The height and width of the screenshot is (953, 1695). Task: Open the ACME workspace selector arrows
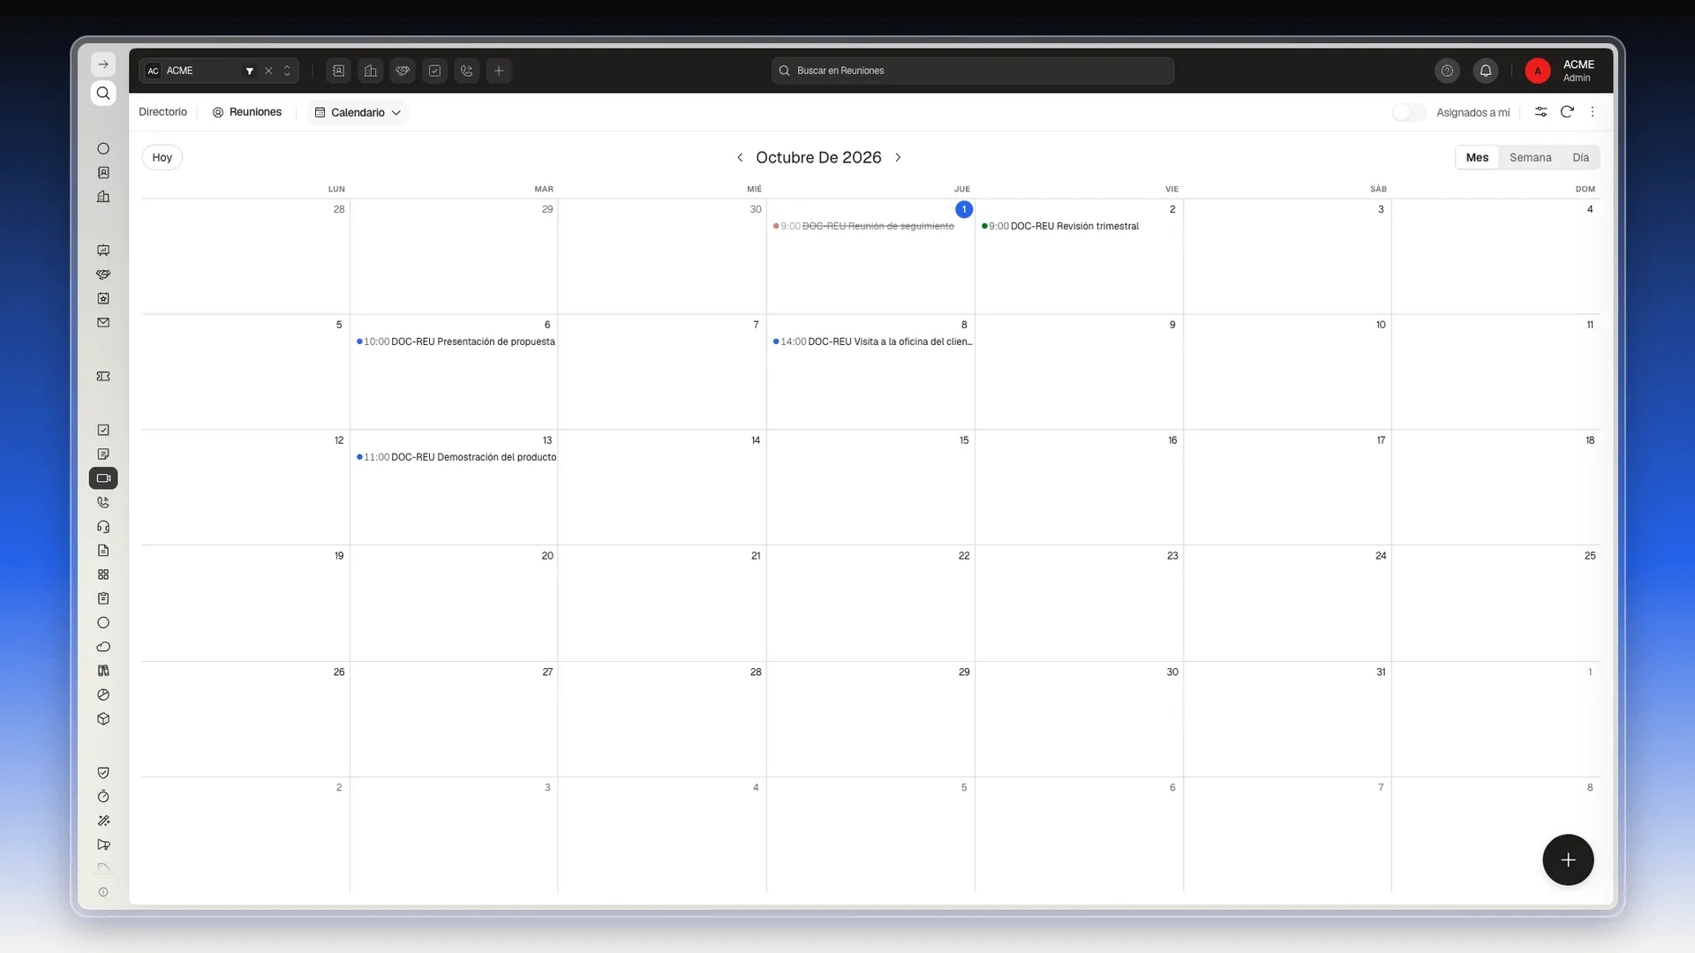tap(287, 71)
